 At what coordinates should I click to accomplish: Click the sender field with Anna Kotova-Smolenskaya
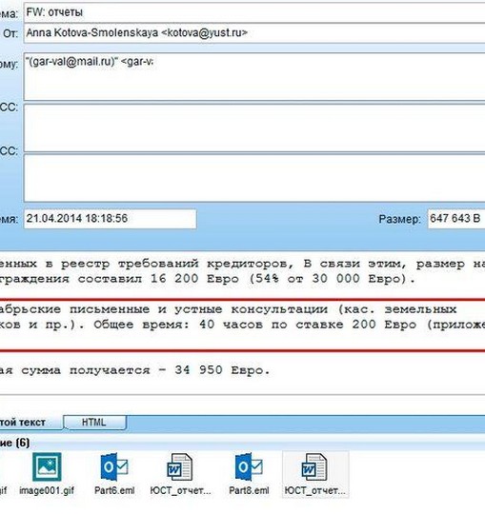[254, 32]
